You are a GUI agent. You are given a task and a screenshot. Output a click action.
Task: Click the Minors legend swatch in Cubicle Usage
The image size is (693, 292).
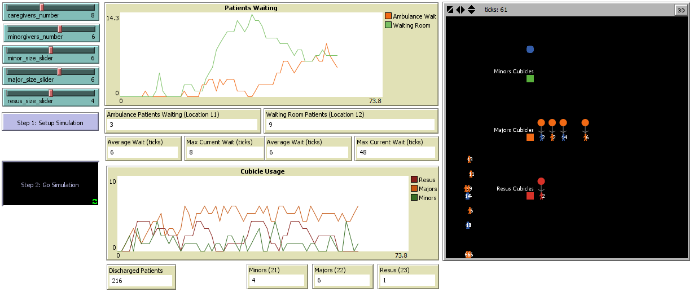tap(414, 198)
